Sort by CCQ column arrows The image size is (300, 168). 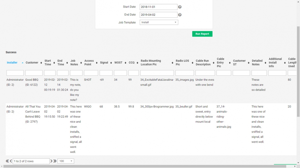[x=137, y=63]
